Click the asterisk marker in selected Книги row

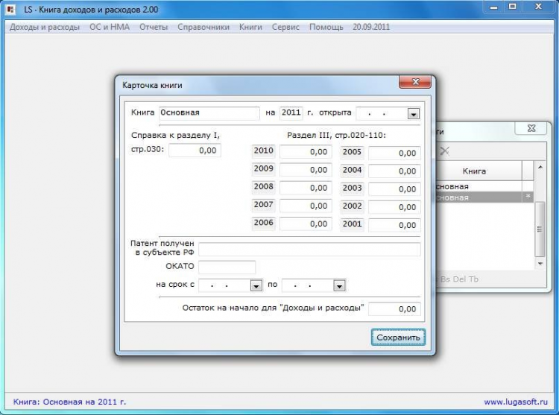tap(528, 197)
